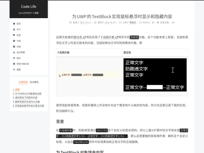
Task: Click the comment bubble icon before Waline
Action: [141, 23]
